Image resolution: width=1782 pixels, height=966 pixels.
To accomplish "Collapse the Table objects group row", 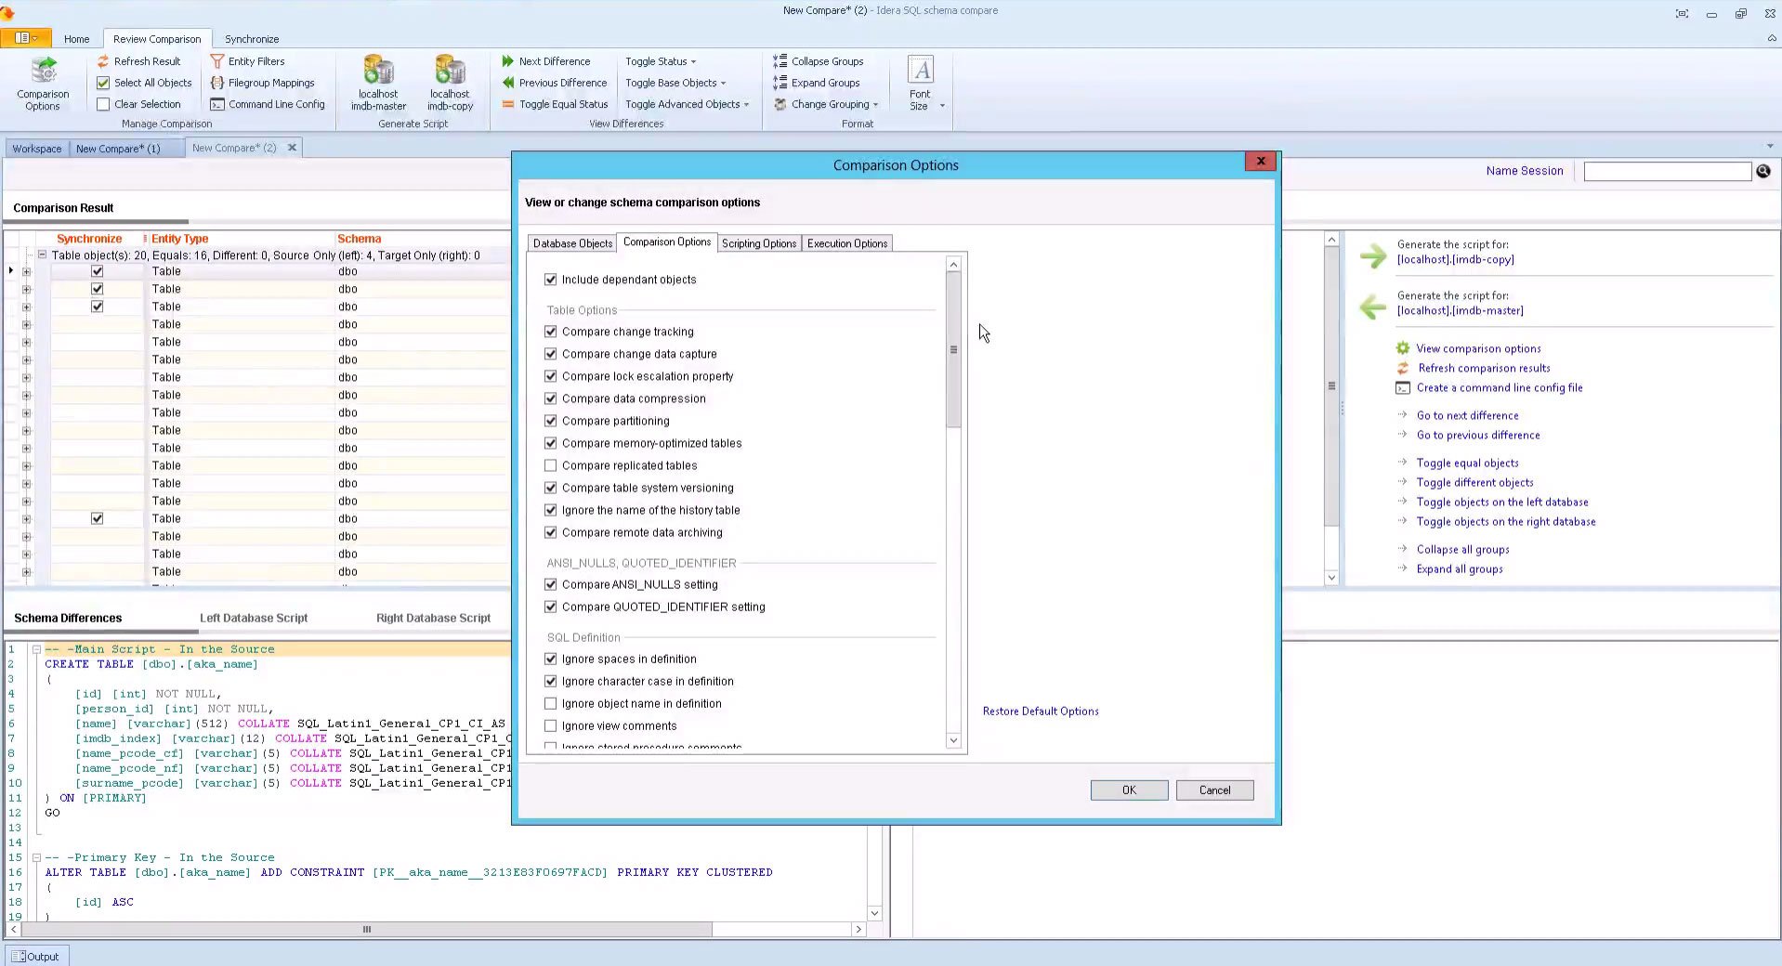I will point(42,255).
